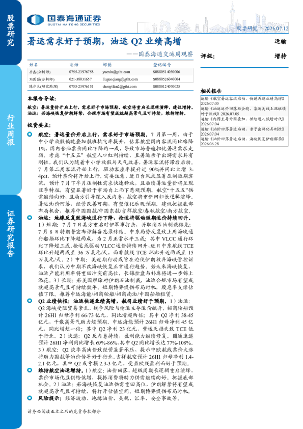Open related report 内需主导外因叠加
Viewport: 303px width, 429px height.
(x=243, y=121)
